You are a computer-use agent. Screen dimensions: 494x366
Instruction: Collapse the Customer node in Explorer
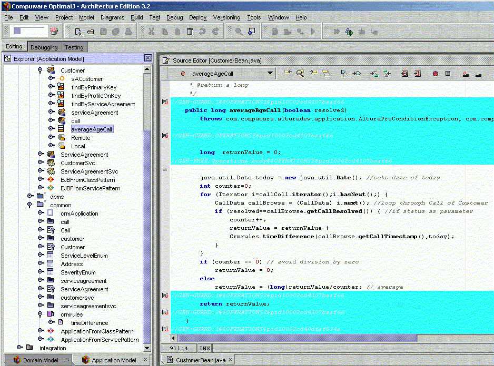[39, 70]
